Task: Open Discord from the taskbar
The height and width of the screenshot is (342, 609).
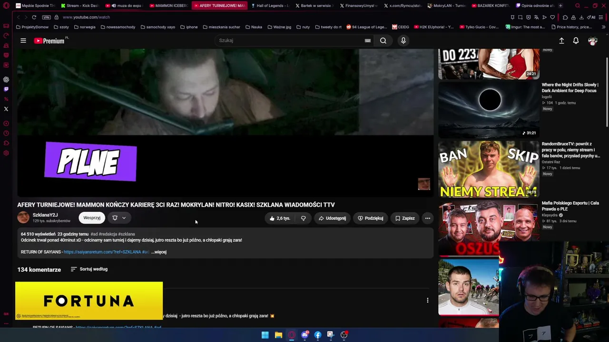Action: pyautogui.click(x=305, y=335)
